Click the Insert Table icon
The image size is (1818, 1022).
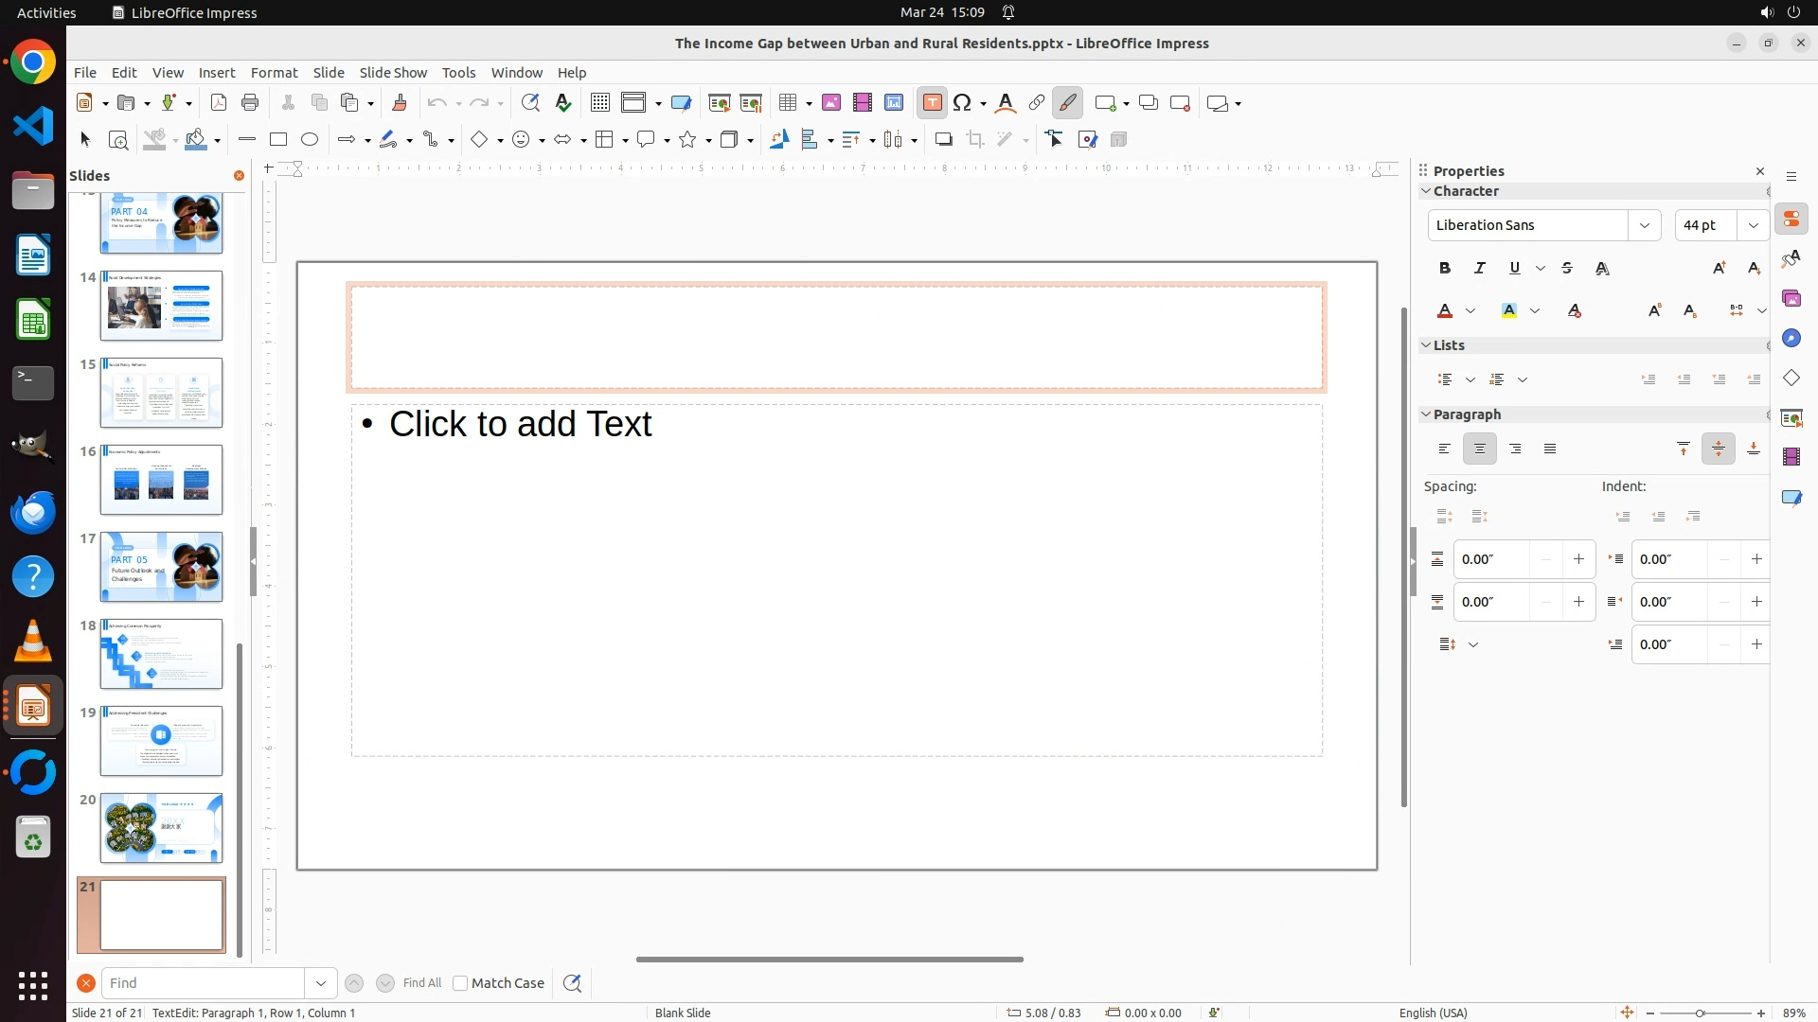787,103
